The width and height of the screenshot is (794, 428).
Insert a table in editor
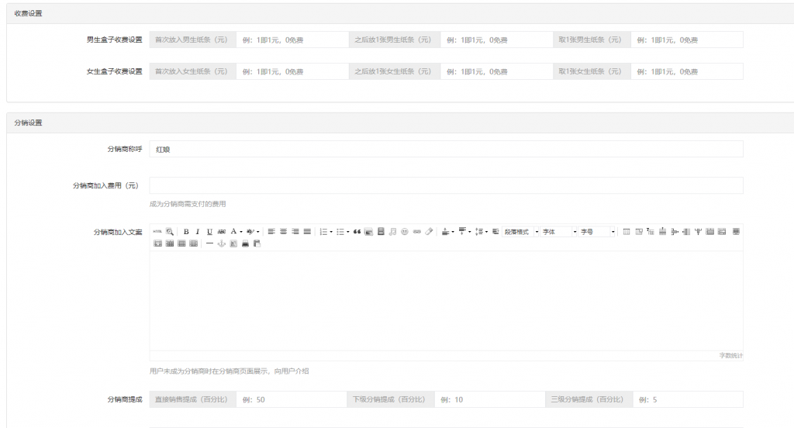pyautogui.click(x=627, y=232)
